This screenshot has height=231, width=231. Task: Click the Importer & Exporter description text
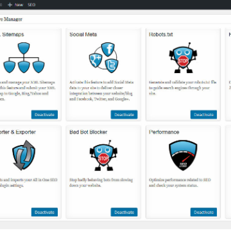[29, 183]
